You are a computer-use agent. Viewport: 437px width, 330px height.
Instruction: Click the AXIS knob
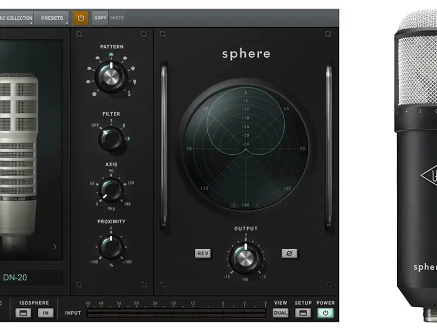[x=111, y=190]
